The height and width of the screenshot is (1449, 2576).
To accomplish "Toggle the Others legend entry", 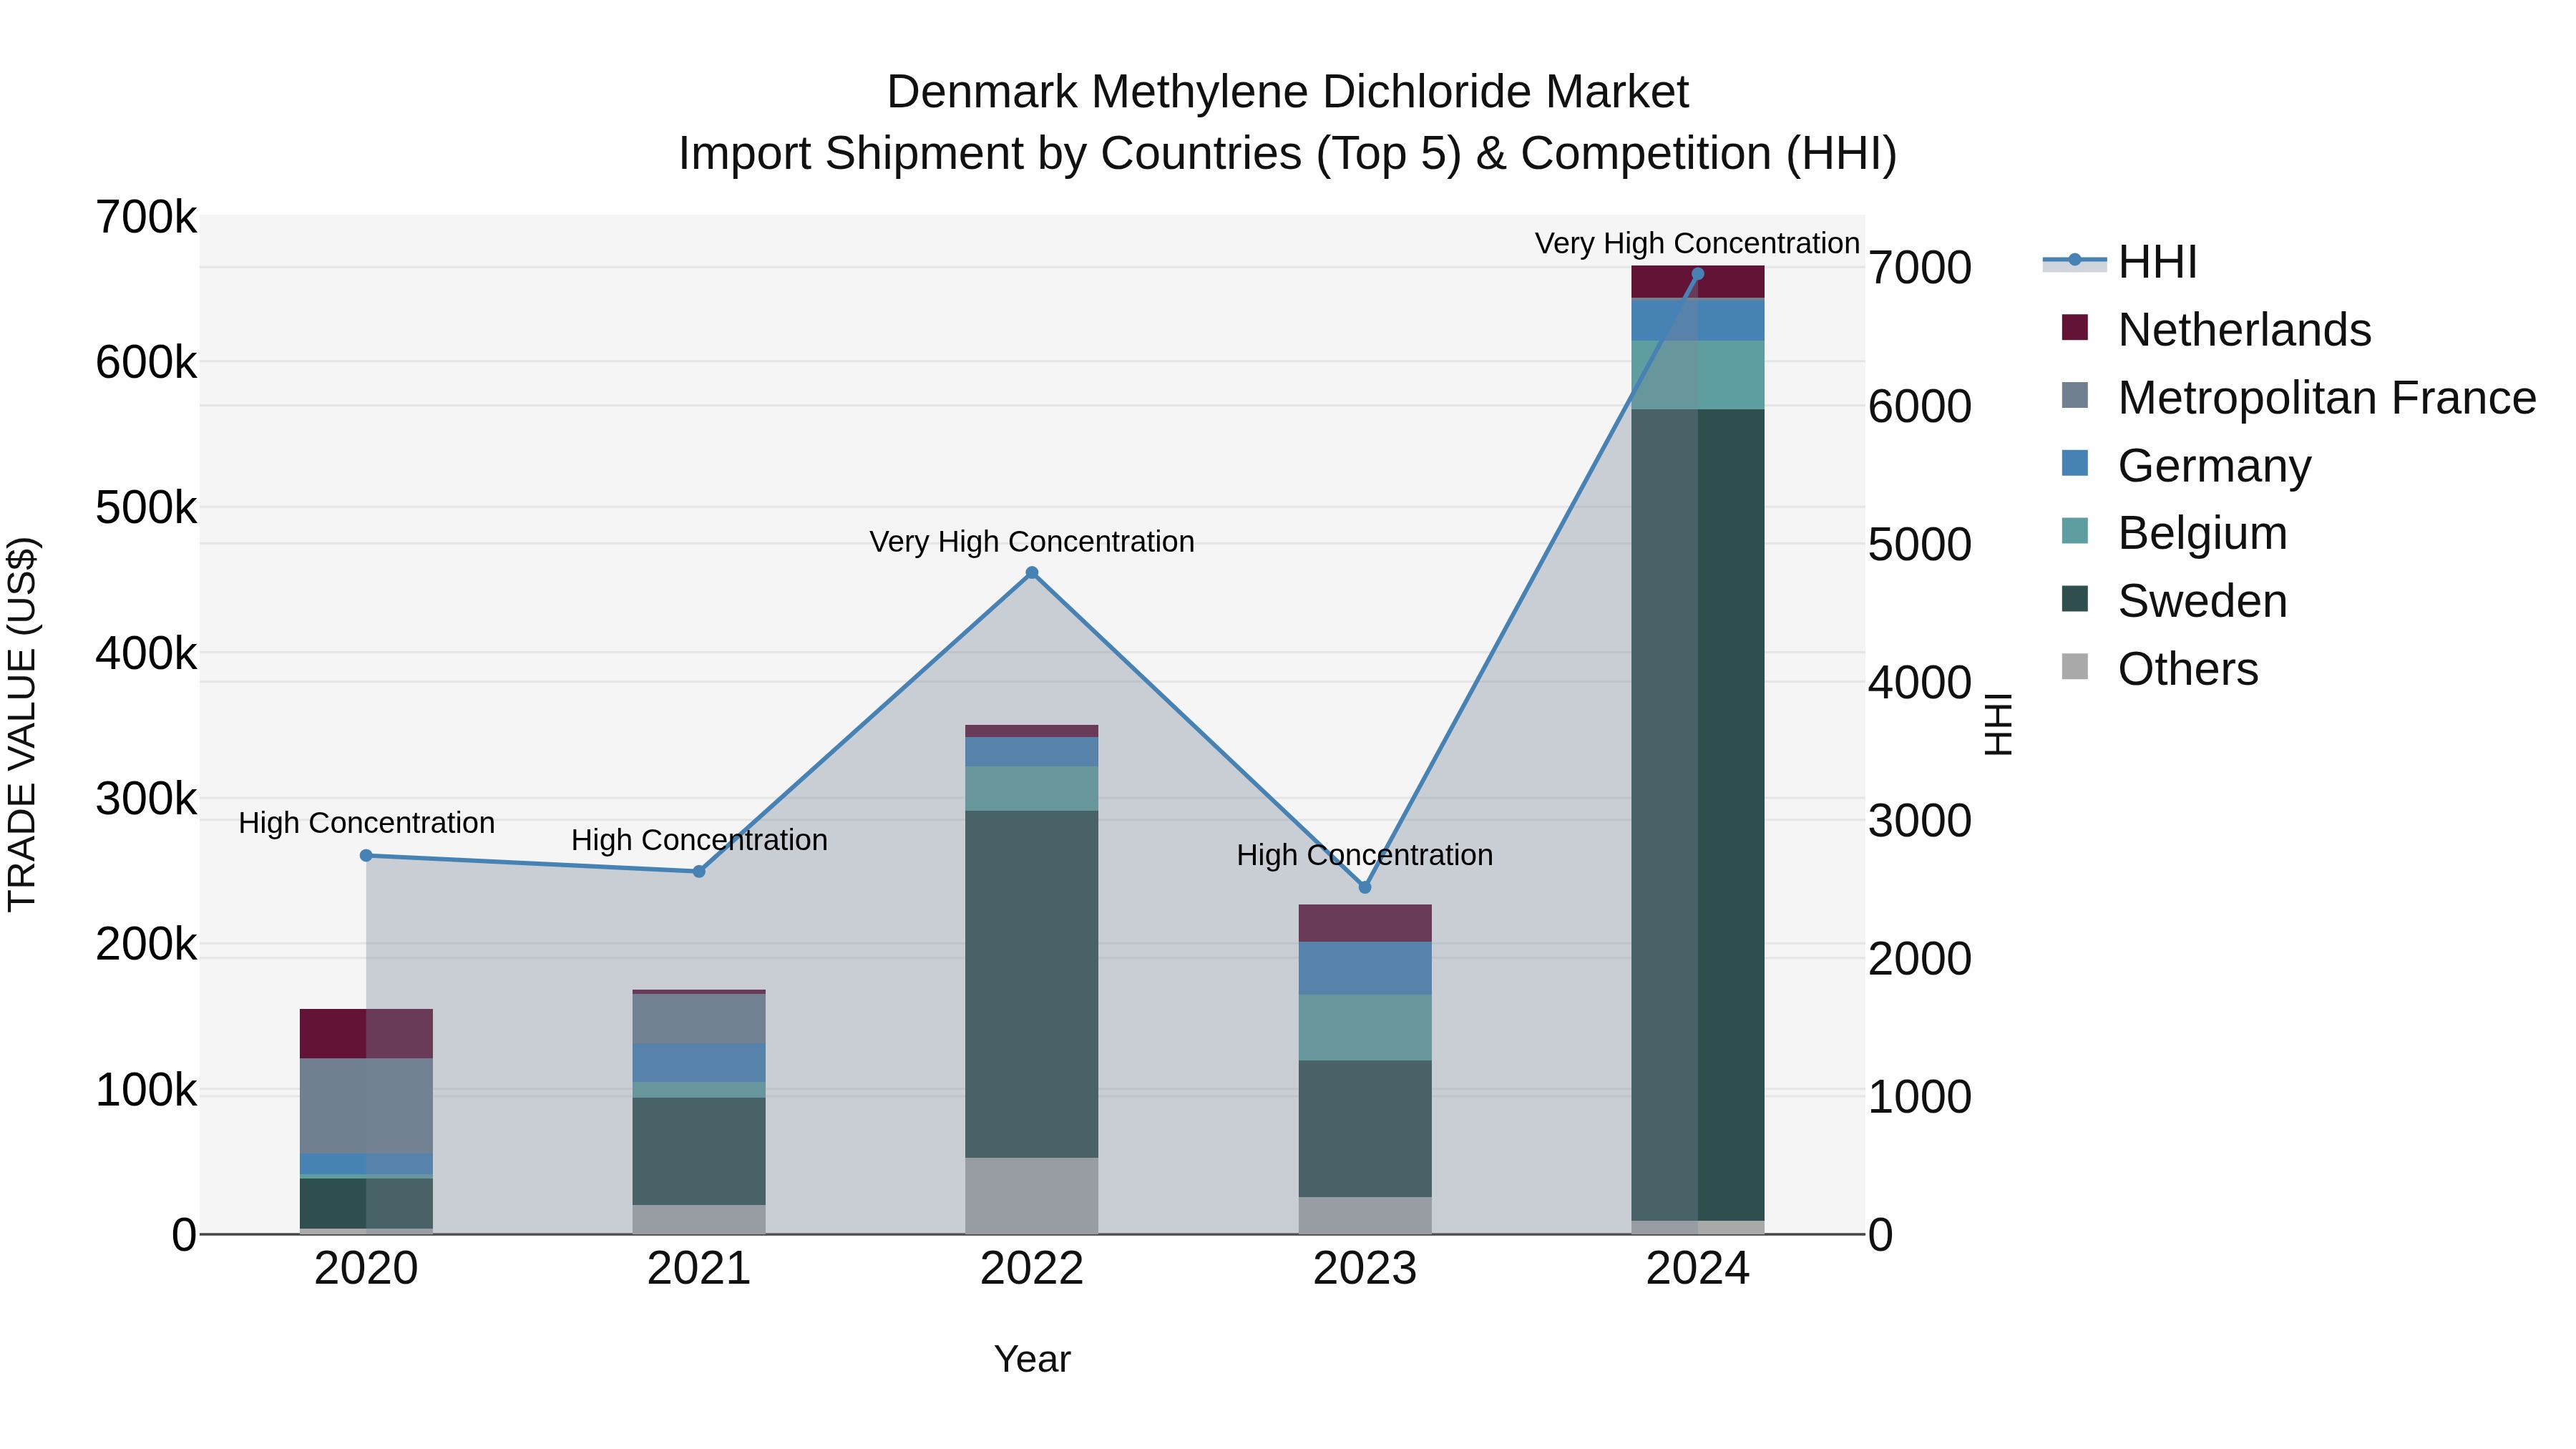I will [x=2160, y=668].
